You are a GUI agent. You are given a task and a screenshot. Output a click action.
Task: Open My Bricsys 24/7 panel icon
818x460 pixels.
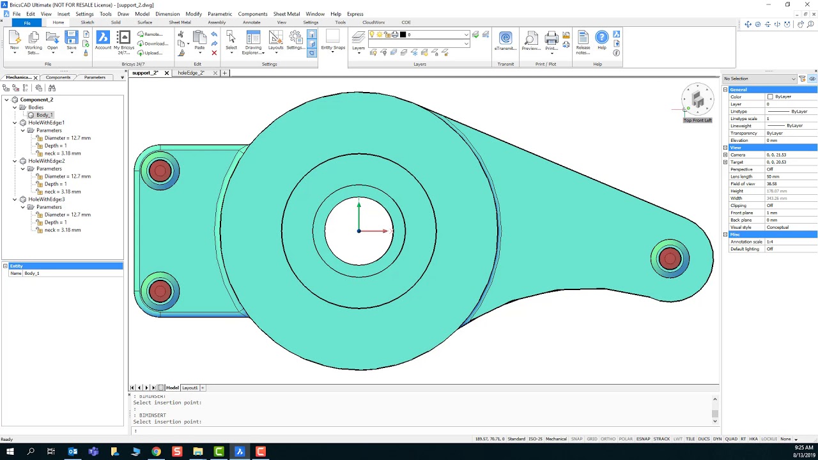[124, 38]
